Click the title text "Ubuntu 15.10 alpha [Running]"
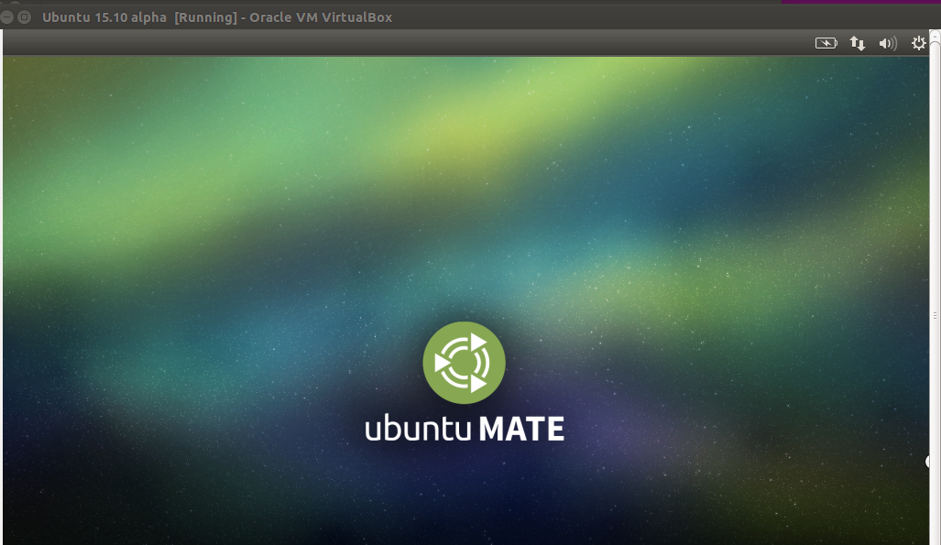The image size is (941, 545). 140,17
